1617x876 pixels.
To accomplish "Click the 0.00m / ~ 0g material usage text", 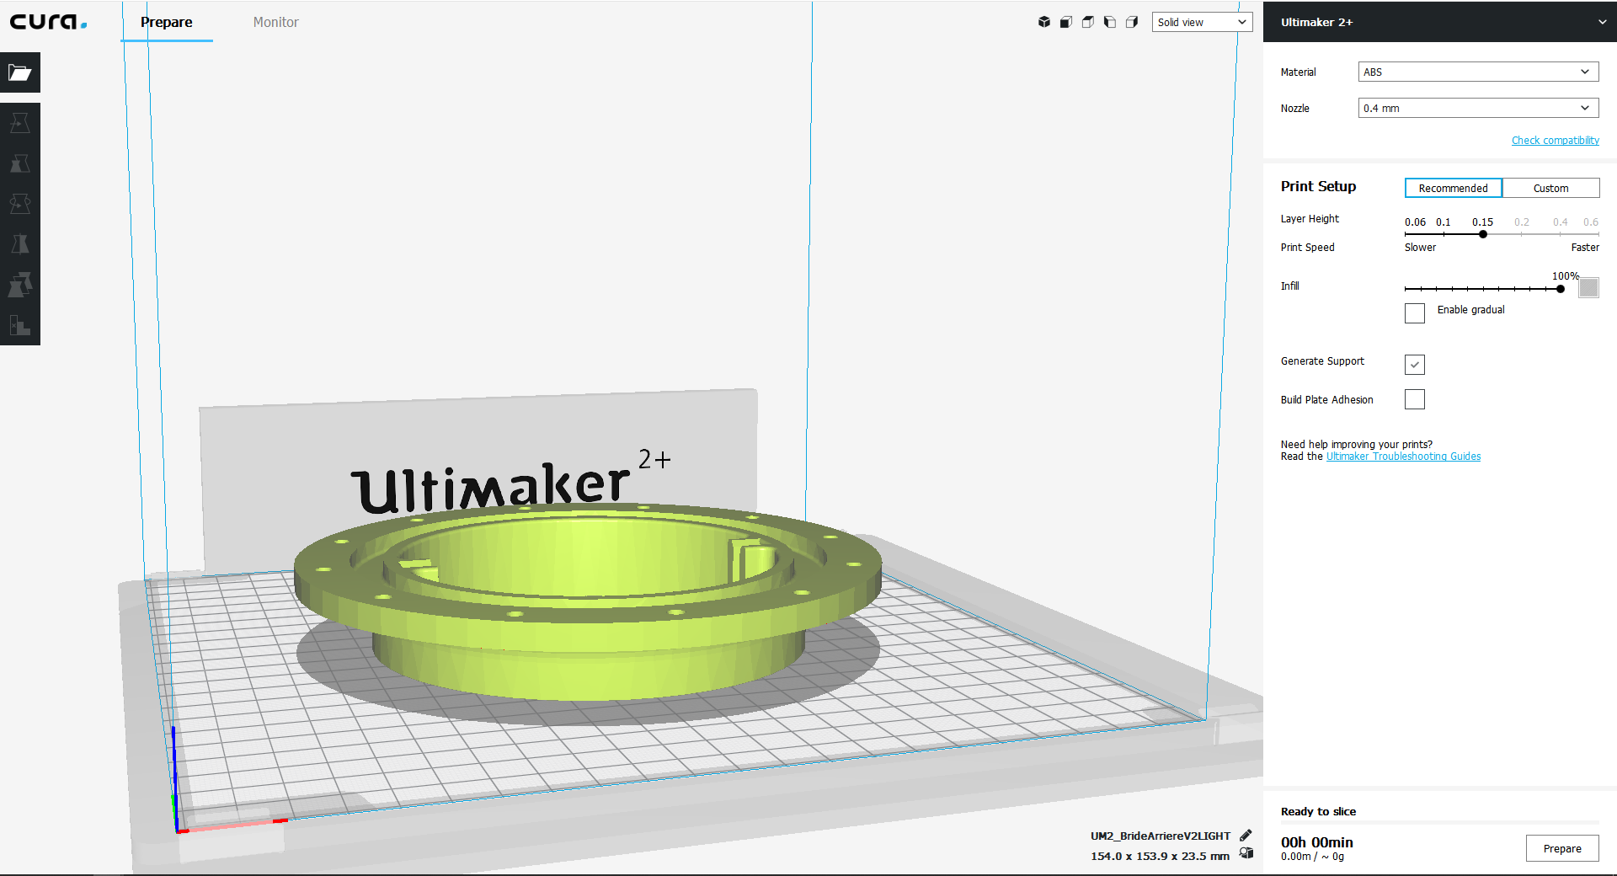I will point(1312,857).
